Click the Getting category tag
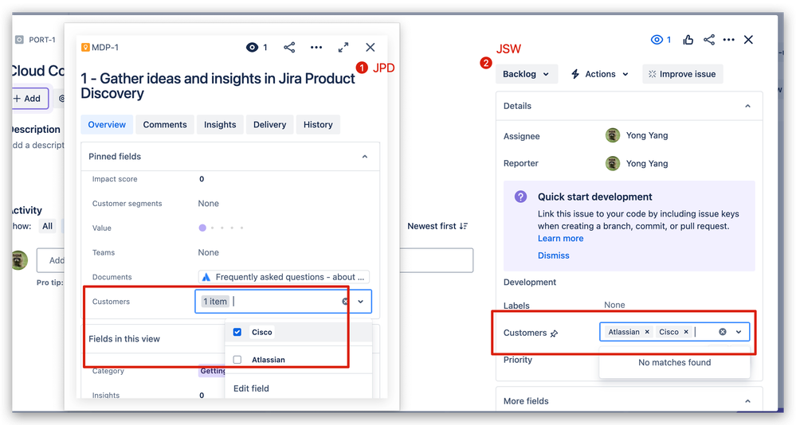This screenshot has height=425, width=796. click(x=213, y=371)
